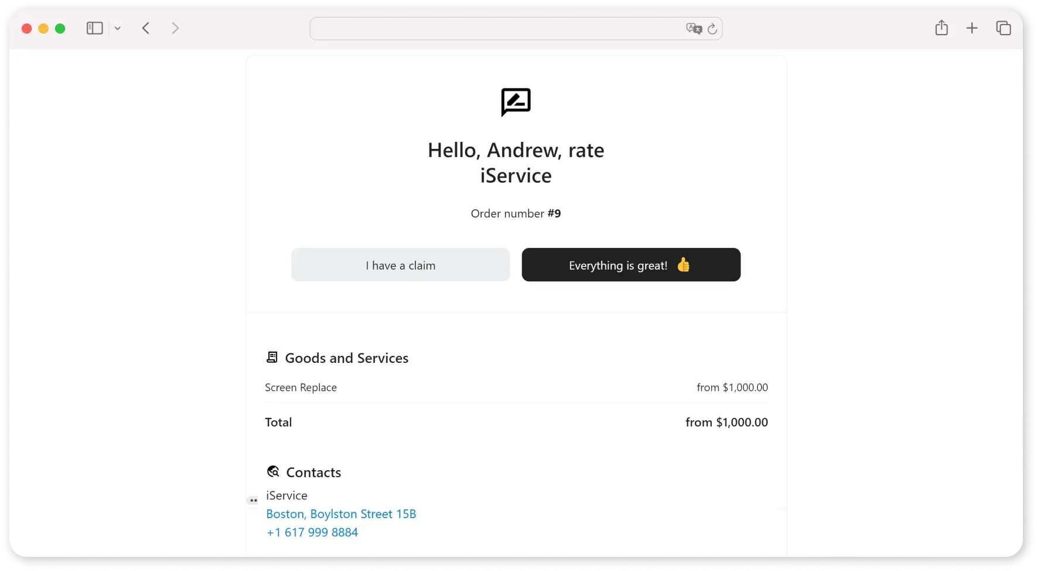Screen dimensions: 1037x571
Task: Open the Share menu icon
Action: (942, 28)
